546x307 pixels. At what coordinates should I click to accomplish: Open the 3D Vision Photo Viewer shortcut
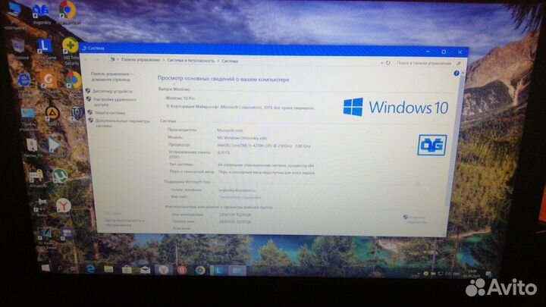pyautogui.click(x=45, y=237)
